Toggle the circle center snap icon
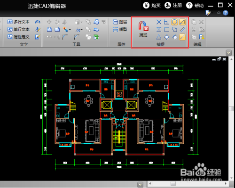235x188 pixels. 174,22
